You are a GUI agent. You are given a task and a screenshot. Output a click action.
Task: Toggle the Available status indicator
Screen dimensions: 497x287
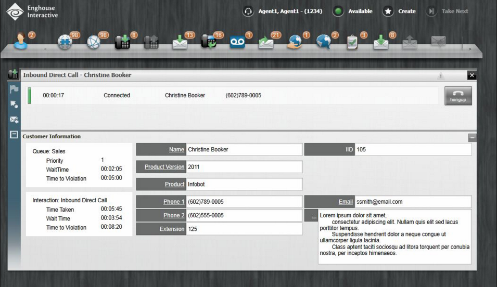click(338, 11)
